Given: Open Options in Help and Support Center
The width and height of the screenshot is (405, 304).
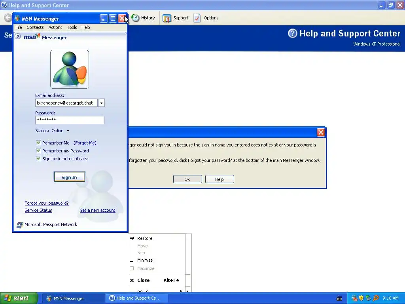Looking at the screenshot, I should click(x=206, y=18).
